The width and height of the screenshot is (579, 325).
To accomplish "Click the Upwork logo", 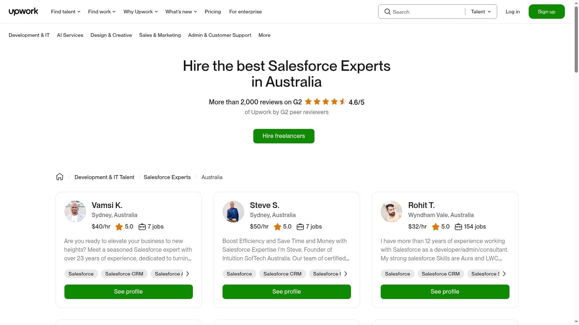I will pyautogui.click(x=23, y=11).
